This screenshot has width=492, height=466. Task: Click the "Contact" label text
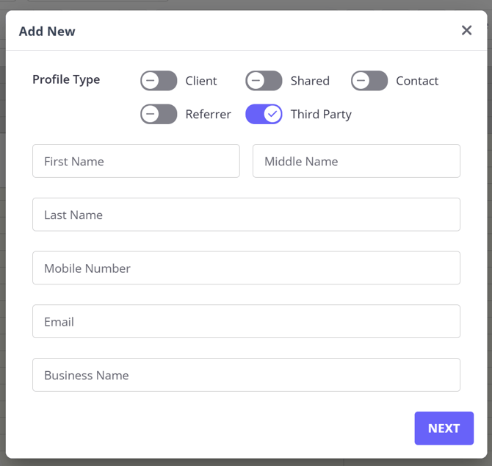[x=417, y=81]
